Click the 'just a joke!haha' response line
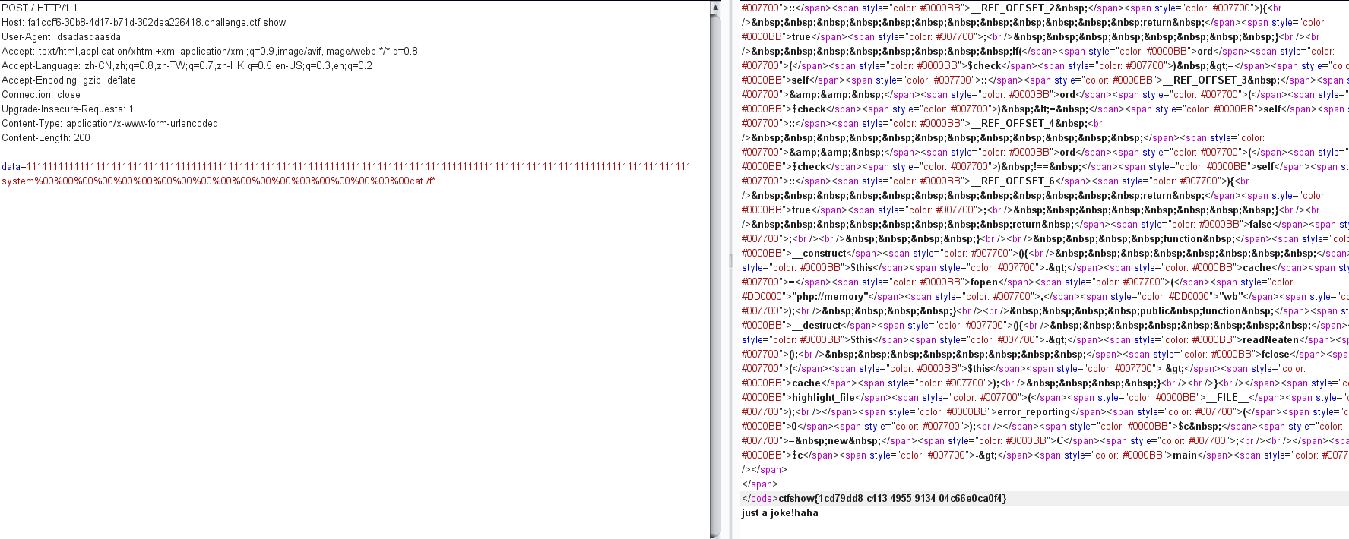 pos(780,512)
